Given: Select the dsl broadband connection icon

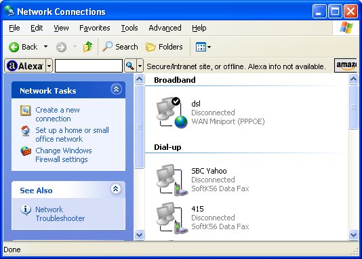Looking at the screenshot, I should coord(172,113).
